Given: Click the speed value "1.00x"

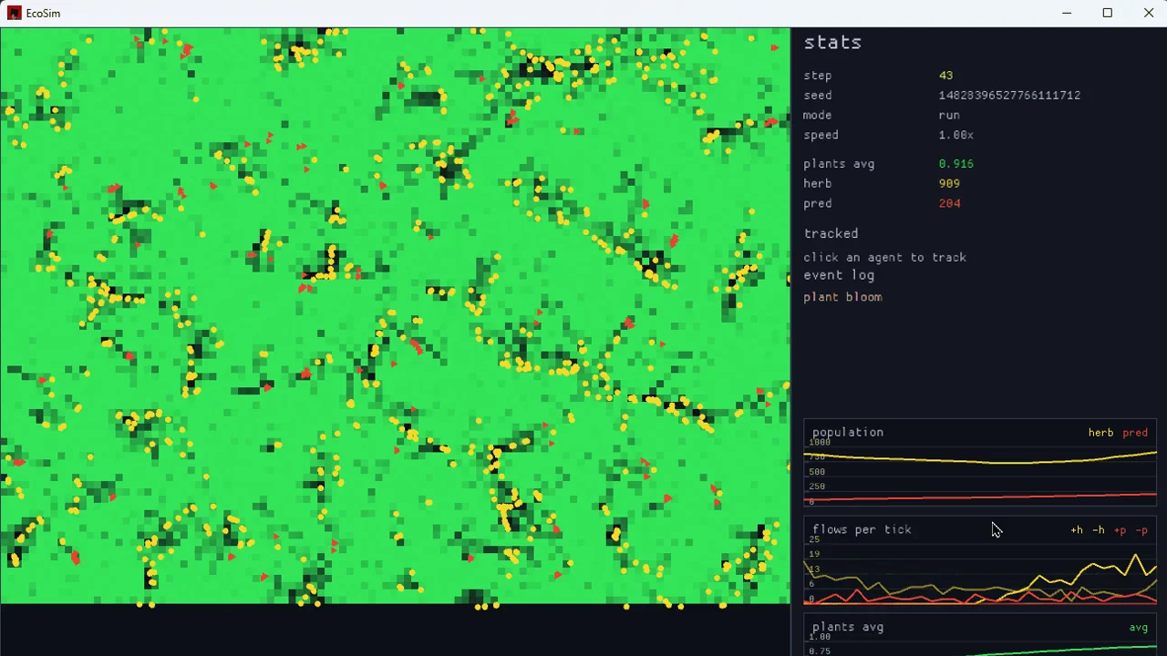Looking at the screenshot, I should (x=956, y=135).
